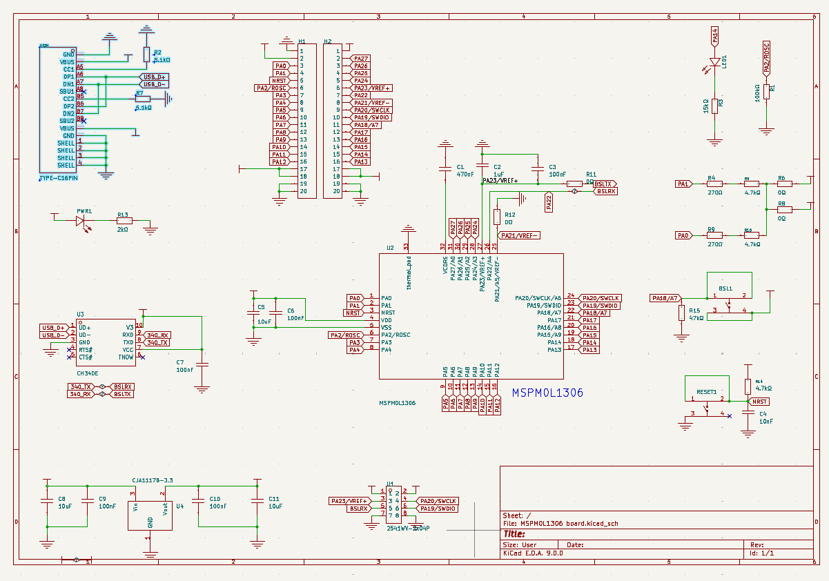Select the PWR1 power LED

[81, 221]
